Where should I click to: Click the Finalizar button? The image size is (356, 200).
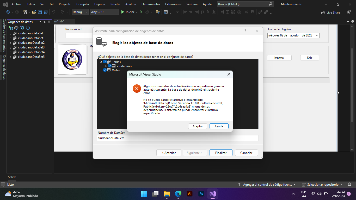(x=221, y=153)
